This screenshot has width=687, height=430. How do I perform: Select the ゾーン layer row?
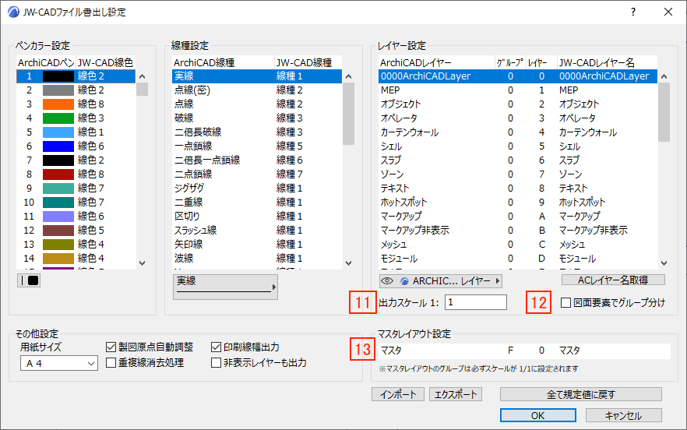point(518,174)
